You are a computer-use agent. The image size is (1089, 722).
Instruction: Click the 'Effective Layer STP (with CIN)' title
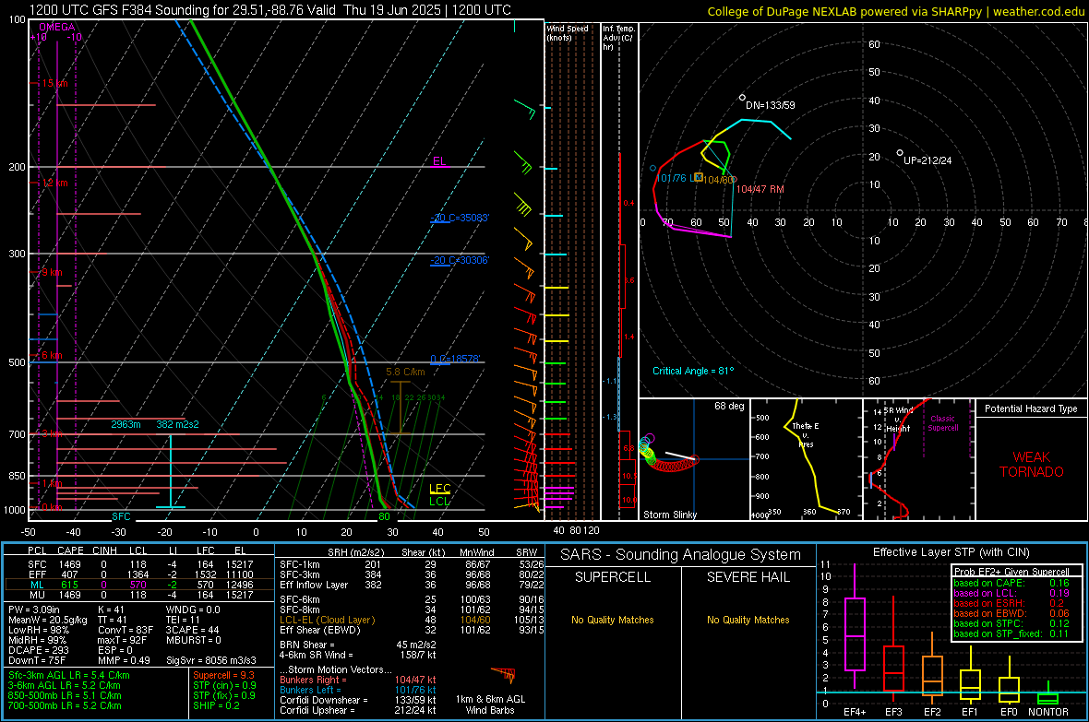(x=951, y=552)
